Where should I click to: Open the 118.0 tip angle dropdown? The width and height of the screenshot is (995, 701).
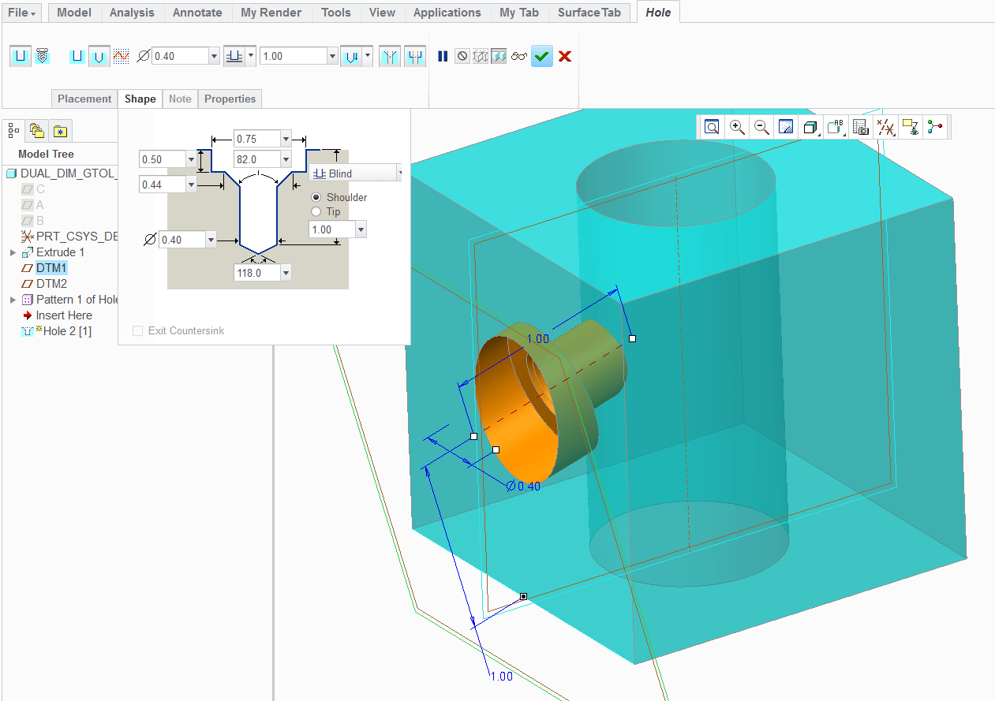click(x=286, y=272)
